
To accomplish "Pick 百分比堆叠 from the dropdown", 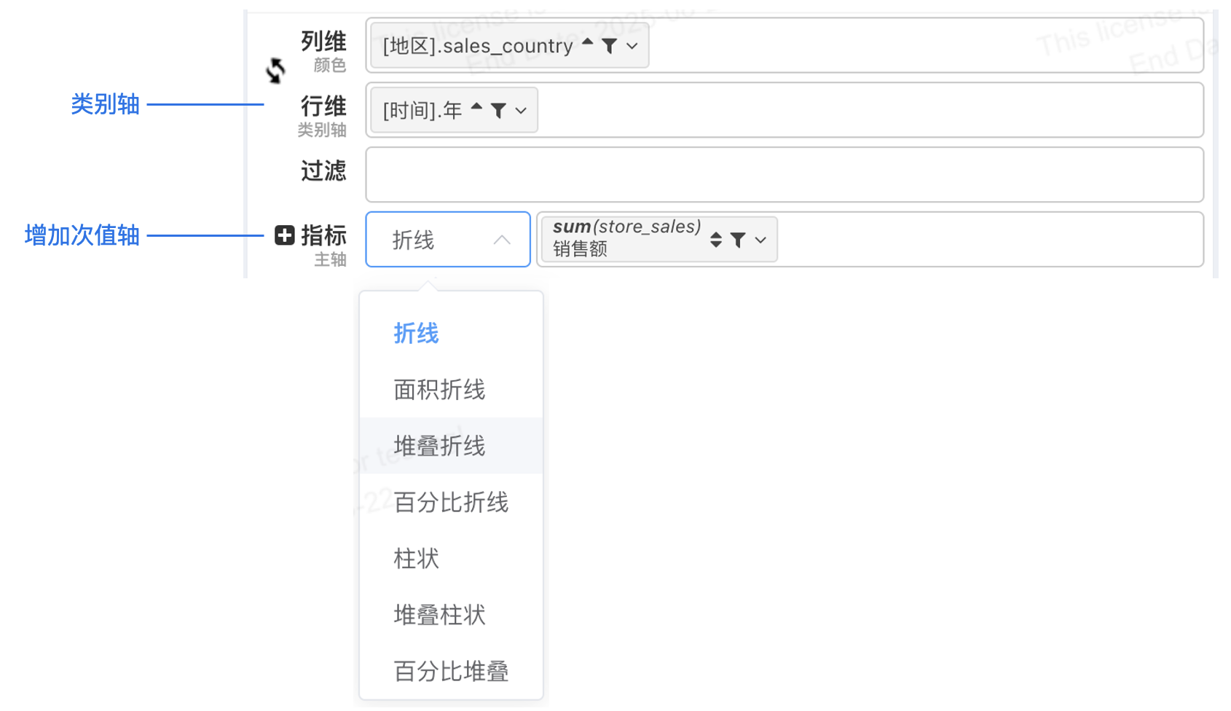I will pos(451,671).
